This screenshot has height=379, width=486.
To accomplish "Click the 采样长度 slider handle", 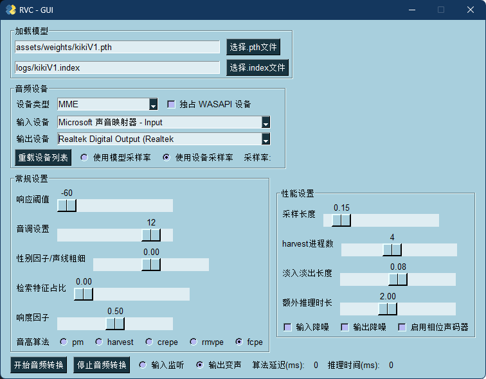I will [x=341, y=220].
